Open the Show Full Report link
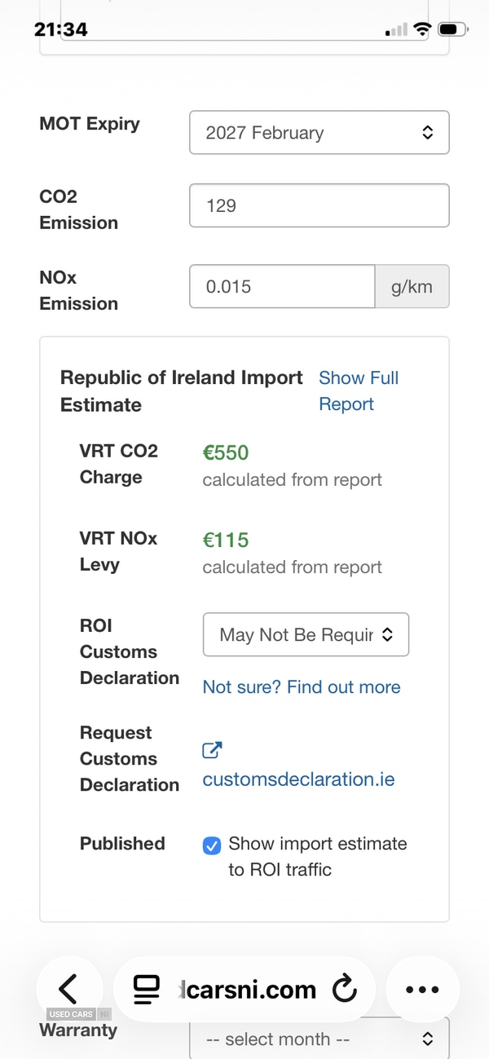Image resolution: width=489 pixels, height=1059 pixels. (358, 391)
